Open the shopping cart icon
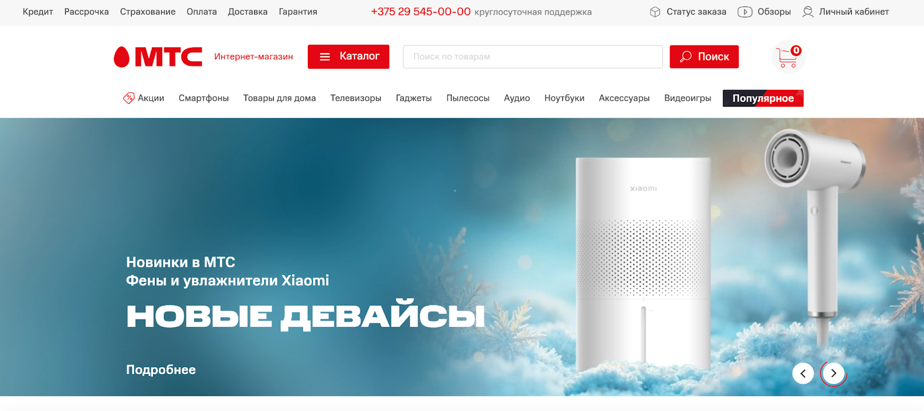Screen dimensions: 924x411 (788, 57)
